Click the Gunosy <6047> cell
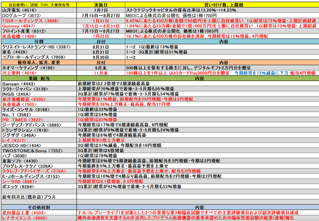Viewport: 319px width, 221px height. [x=39, y=26]
